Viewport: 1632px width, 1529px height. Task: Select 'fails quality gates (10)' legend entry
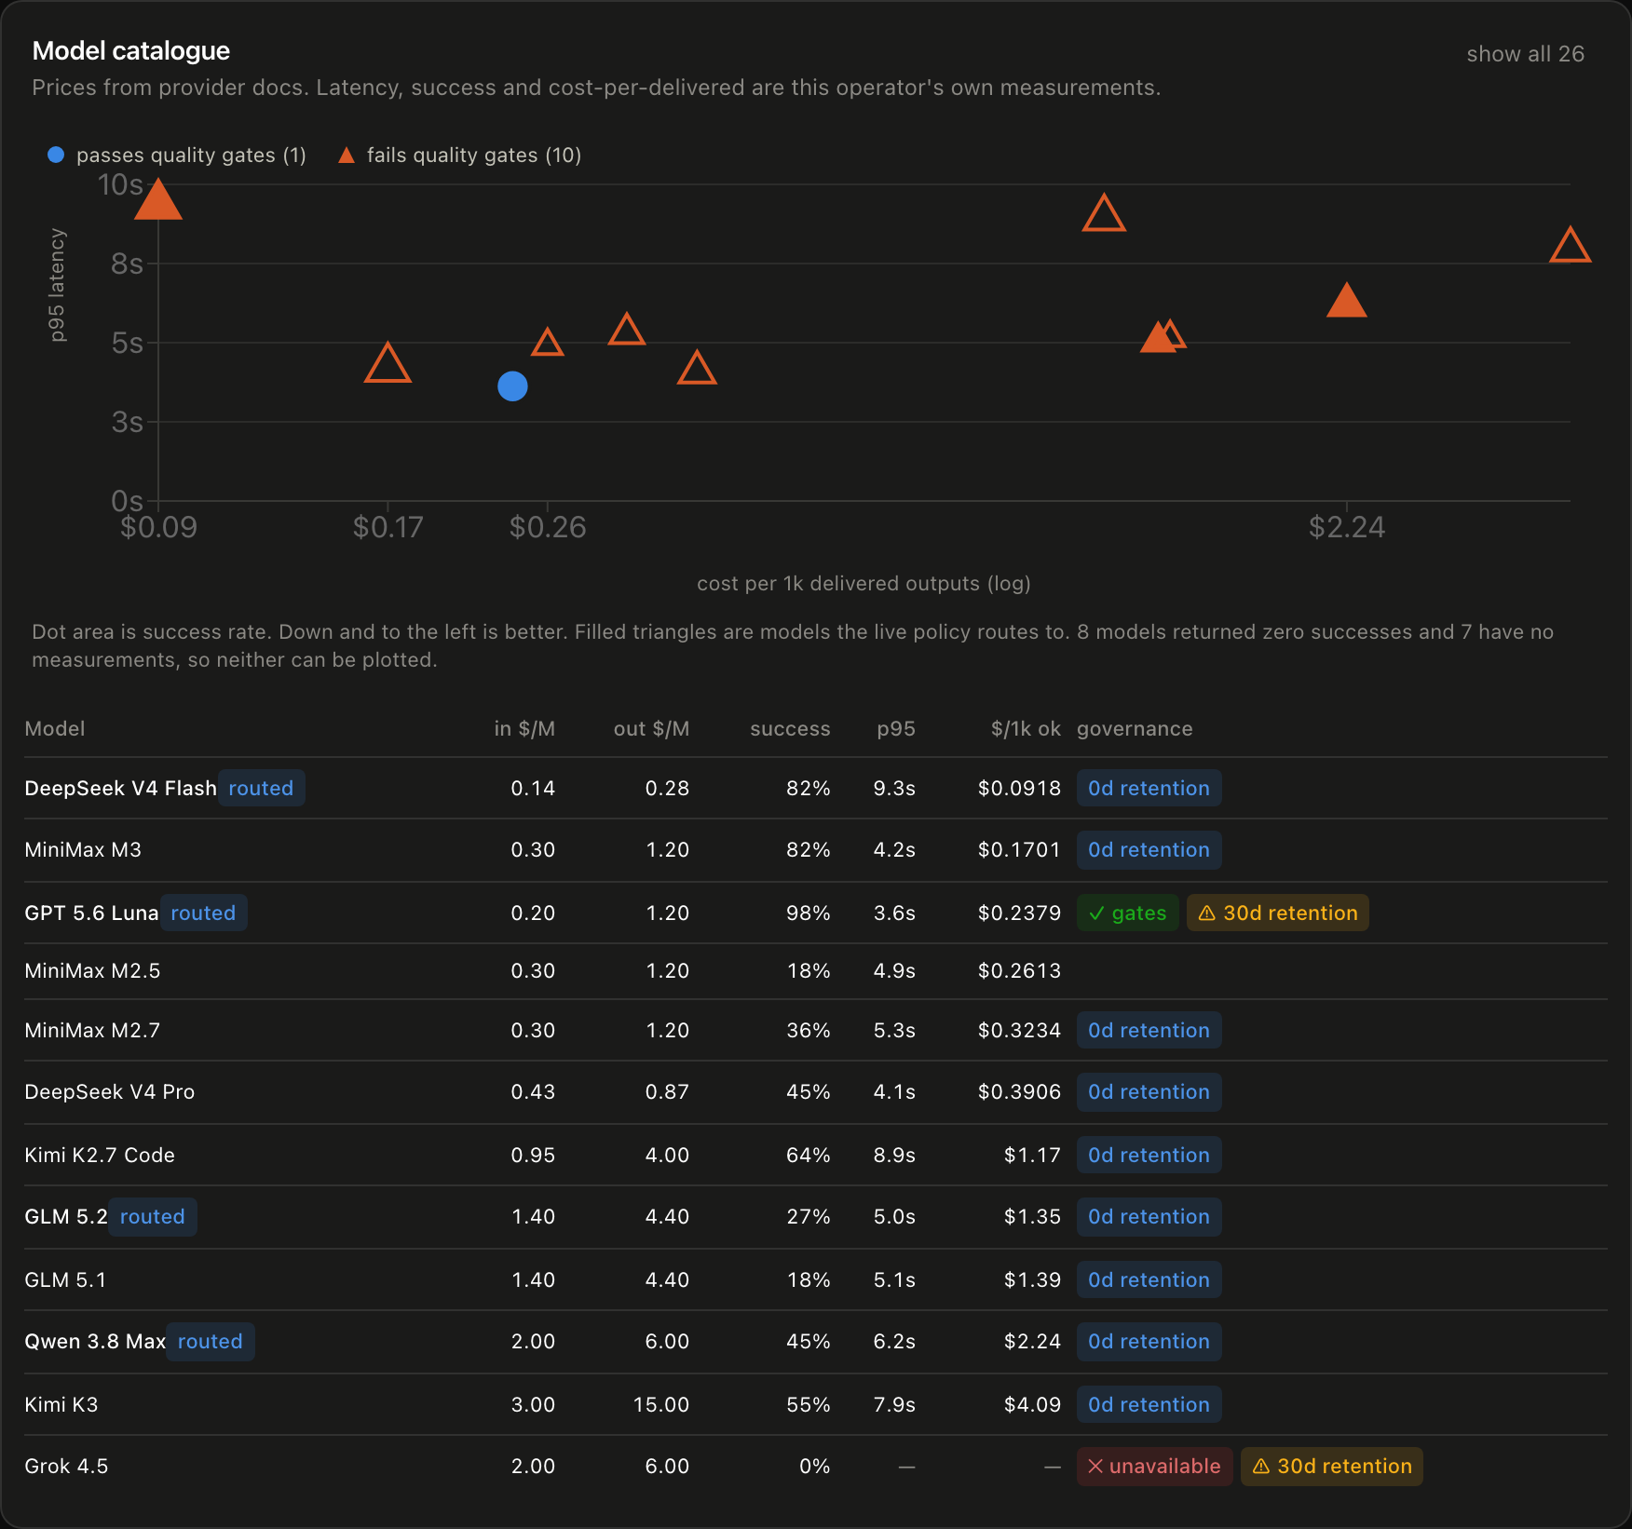(x=459, y=155)
